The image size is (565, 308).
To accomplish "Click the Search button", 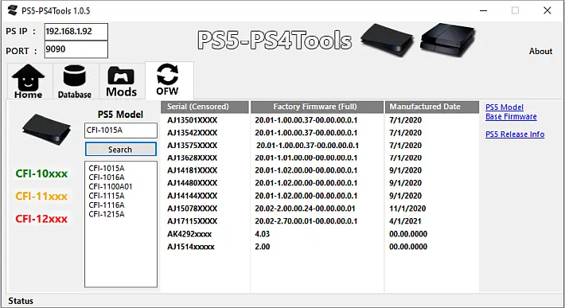I will (121, 149).
